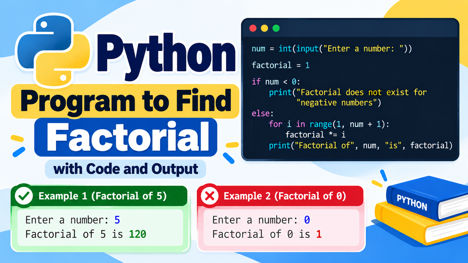Click the "factorial *= i" code line

[315, 135]
